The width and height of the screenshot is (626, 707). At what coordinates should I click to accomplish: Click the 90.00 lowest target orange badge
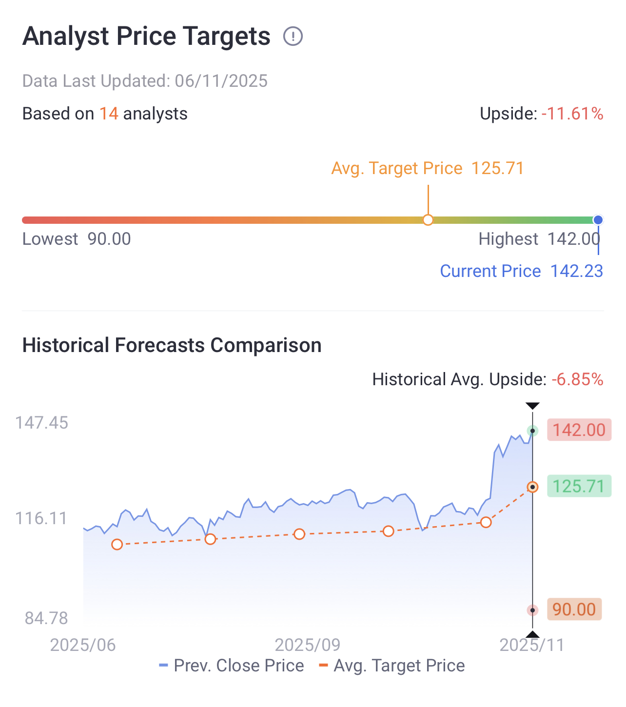574,609
